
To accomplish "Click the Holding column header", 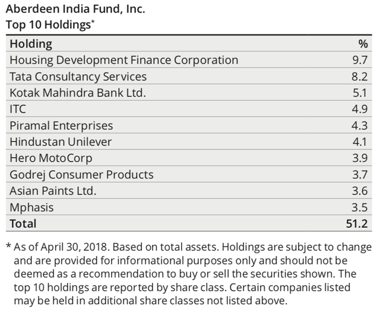I will point(31,44).
